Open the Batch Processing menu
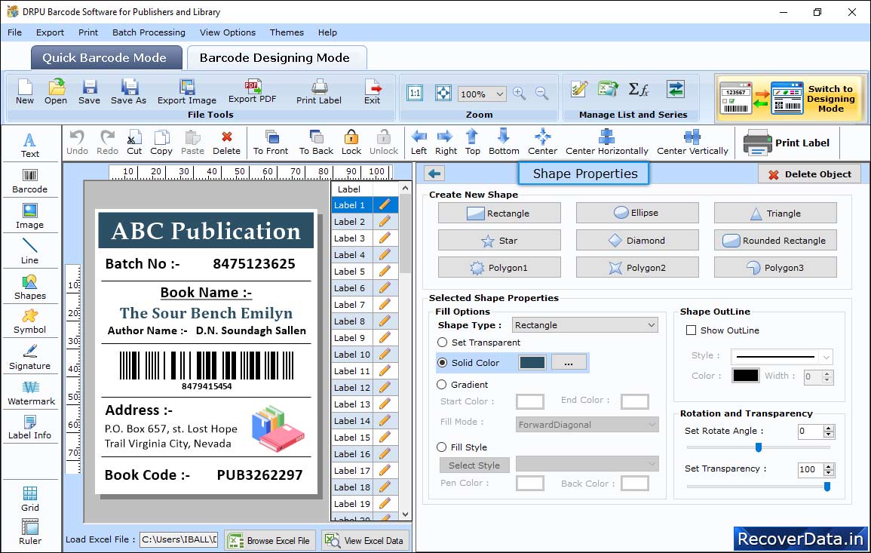The width and height of the screenshot is (871, 553). coord(149,32)
